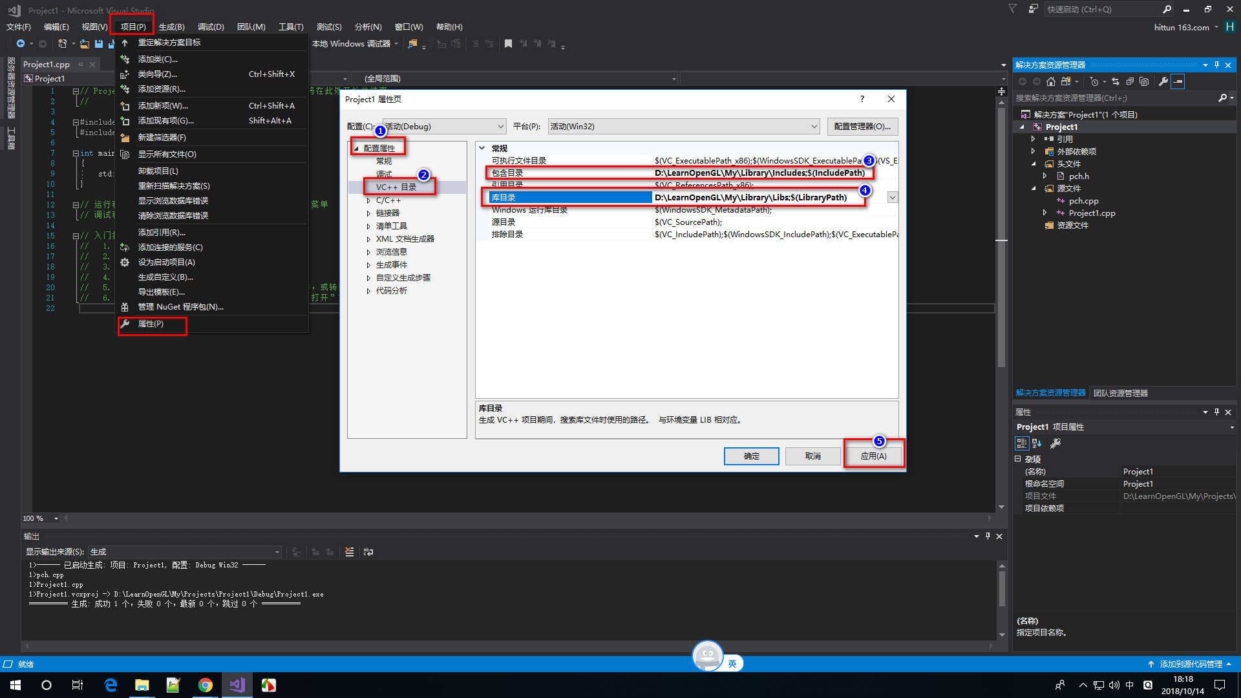Expand the 引用 node in Solution Explorer
Viewport: 1241px width, 698px height.
click(1033, 139)
